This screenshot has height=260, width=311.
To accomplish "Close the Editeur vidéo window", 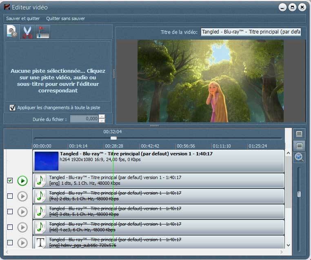I will click(302, 7).
